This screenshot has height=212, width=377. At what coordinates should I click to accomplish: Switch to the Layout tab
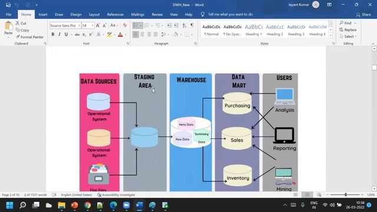tap(94, 14)
